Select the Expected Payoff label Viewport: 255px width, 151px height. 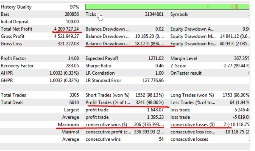pyautogui.click(x=102, y=58)
